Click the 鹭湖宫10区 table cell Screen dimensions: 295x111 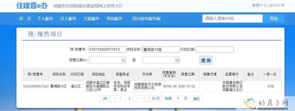click(59, 86)
